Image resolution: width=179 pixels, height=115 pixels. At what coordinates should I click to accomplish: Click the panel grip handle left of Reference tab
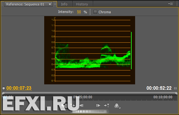tap(3, 4)
